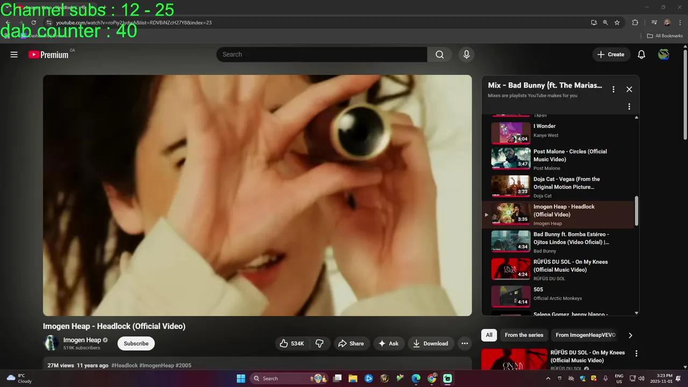Image resolution: width=688 pixels, height=387 pixels.
Task: Open taskbar Search box
Action: click(x=289, y=378)
